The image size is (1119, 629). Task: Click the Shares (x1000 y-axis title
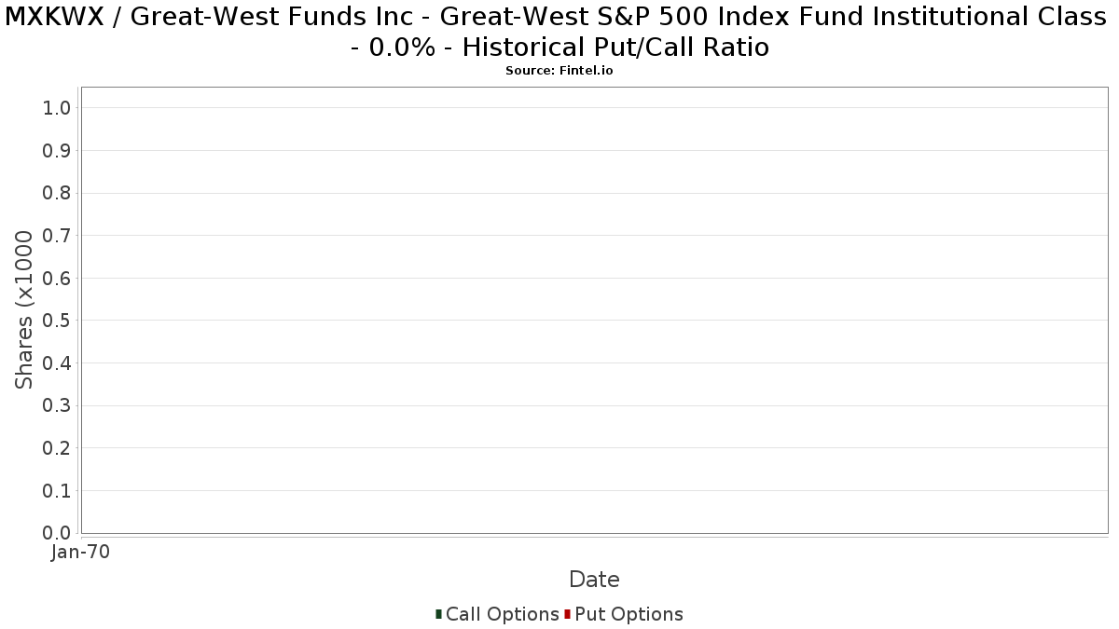click(x=24, y=310)
